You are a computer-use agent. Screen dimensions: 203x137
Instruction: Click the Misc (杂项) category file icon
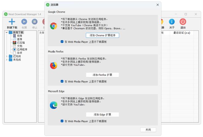point(14,53)
